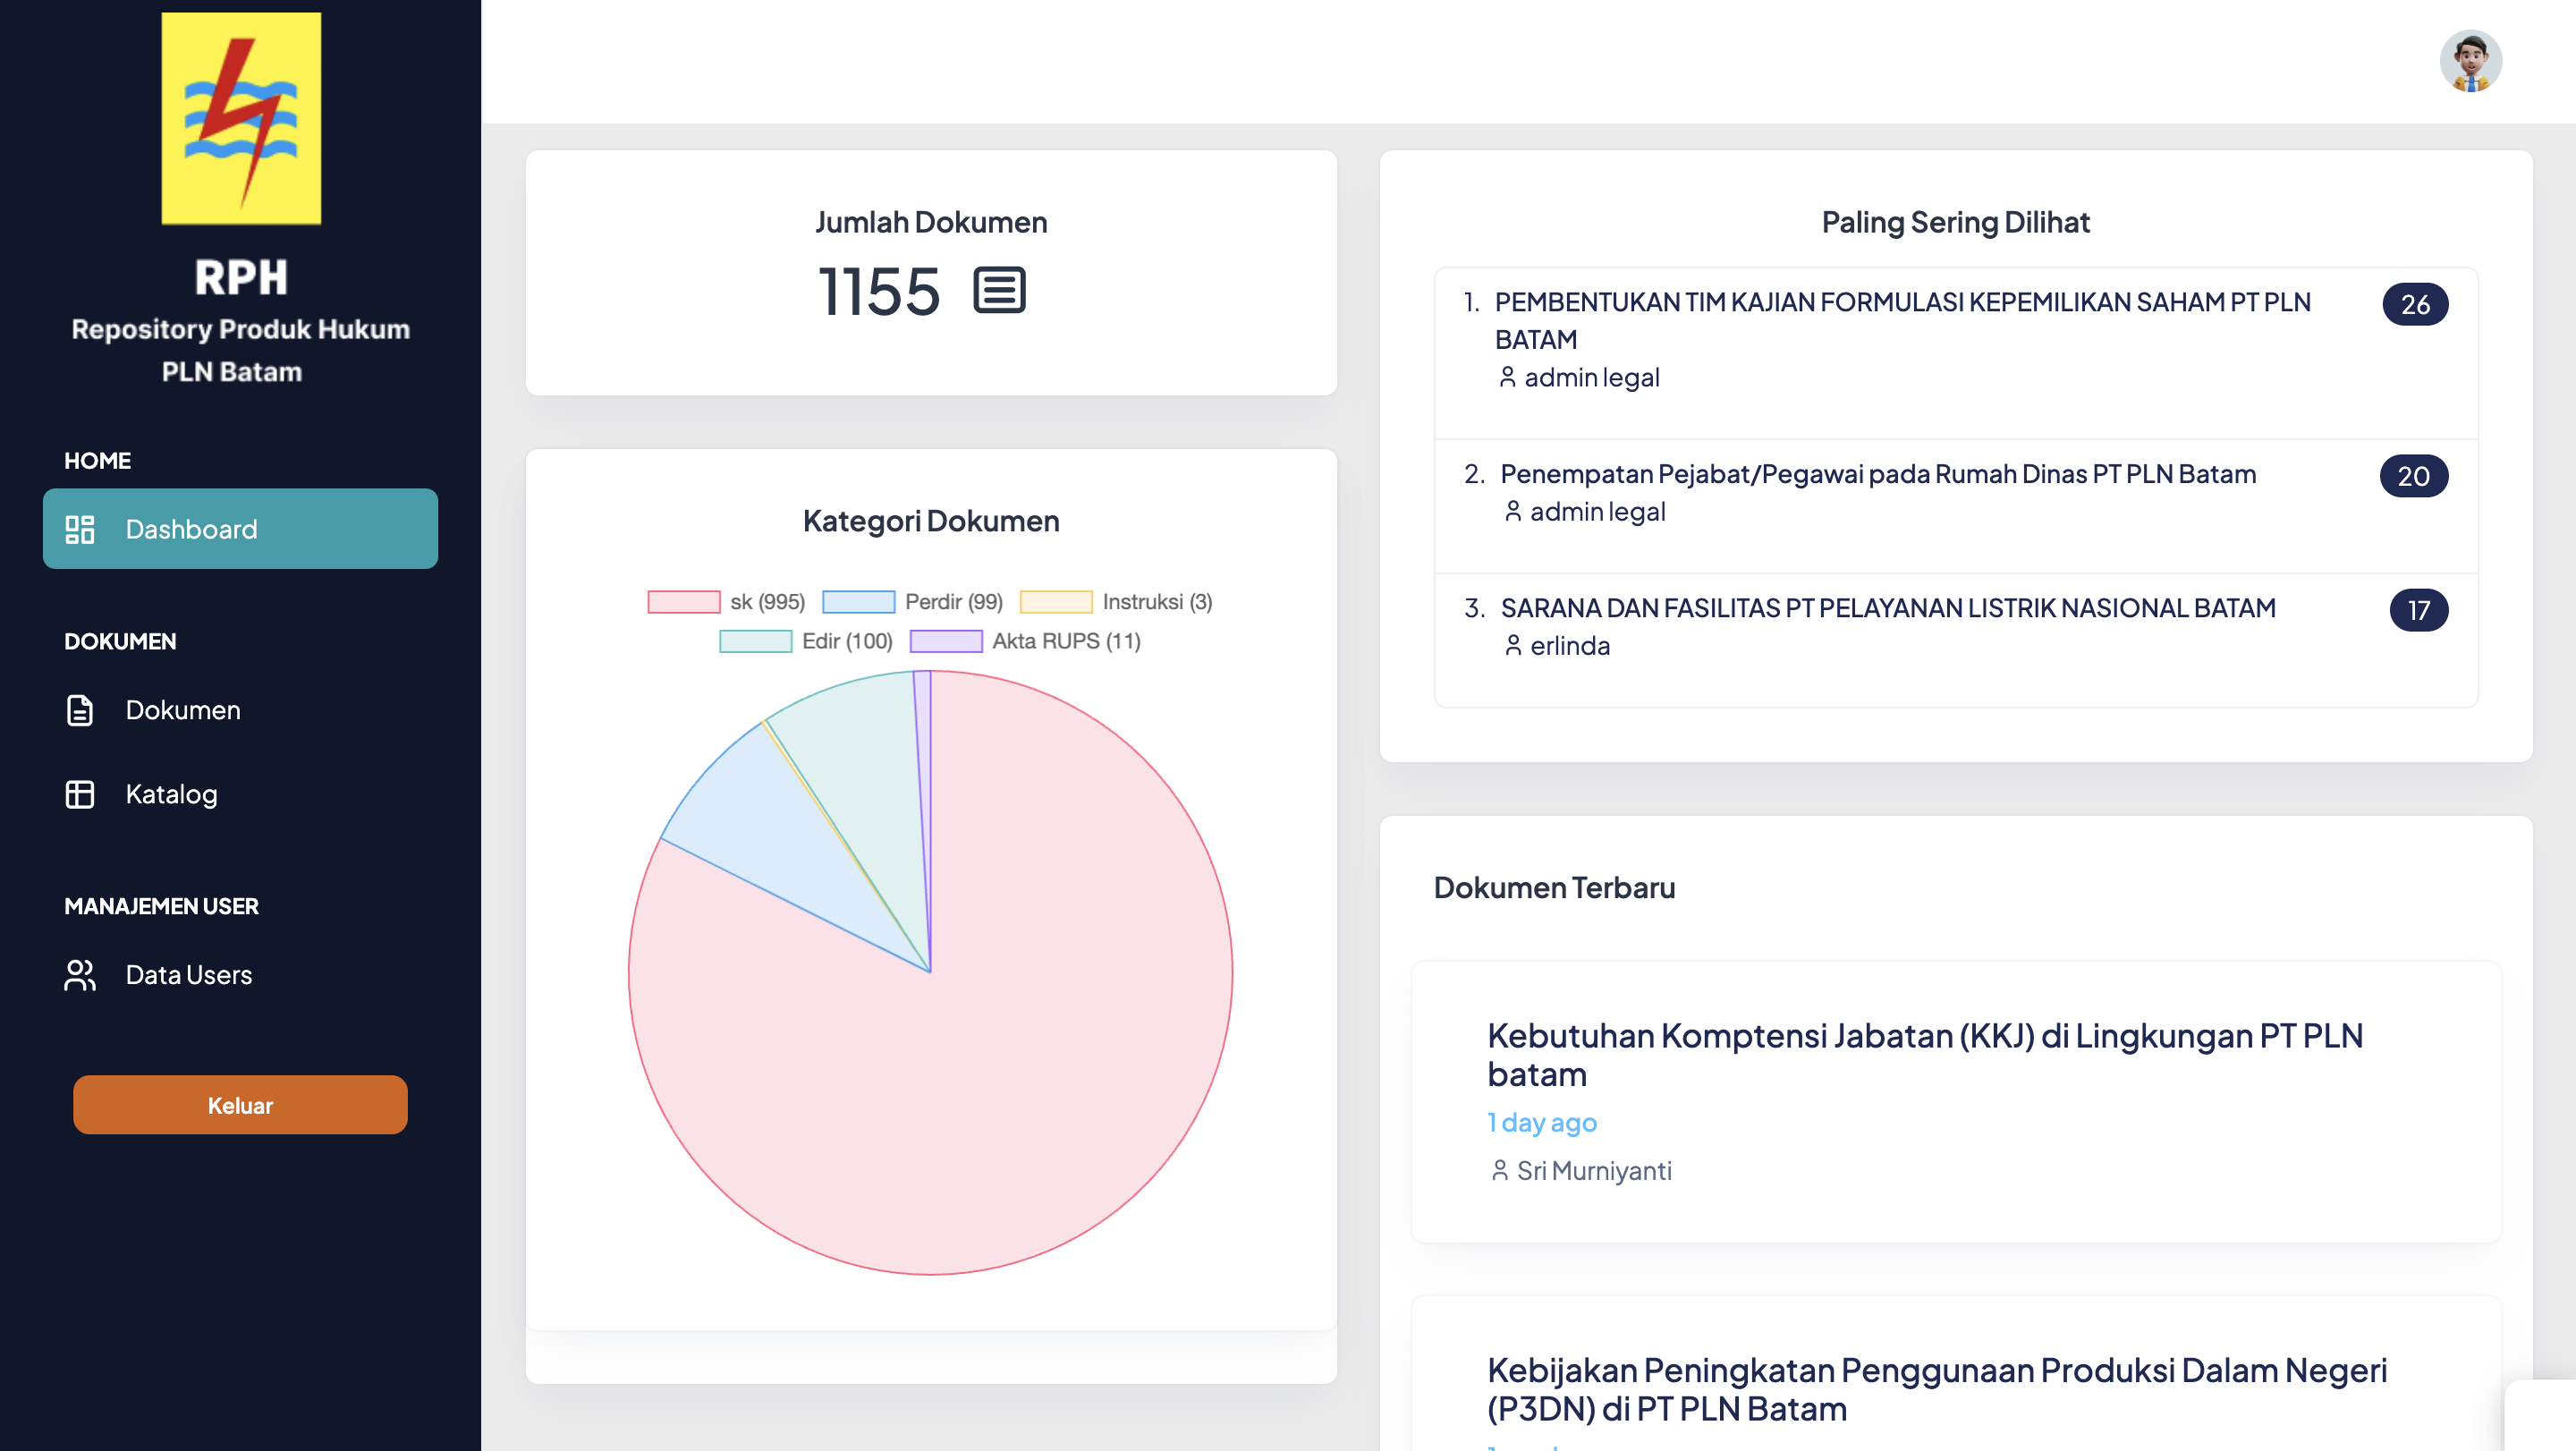Click the Dokumen file icon
Viewport: 2576px width, 1451px height.
pyautogui.click(x=80, y=710)
